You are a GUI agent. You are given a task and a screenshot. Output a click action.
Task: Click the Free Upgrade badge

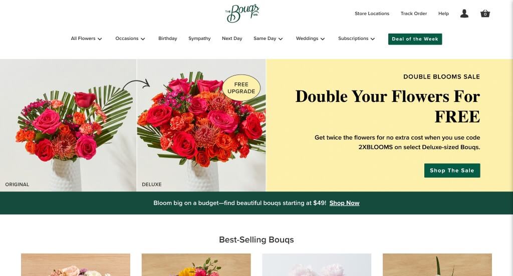click(x=241, y=88)
